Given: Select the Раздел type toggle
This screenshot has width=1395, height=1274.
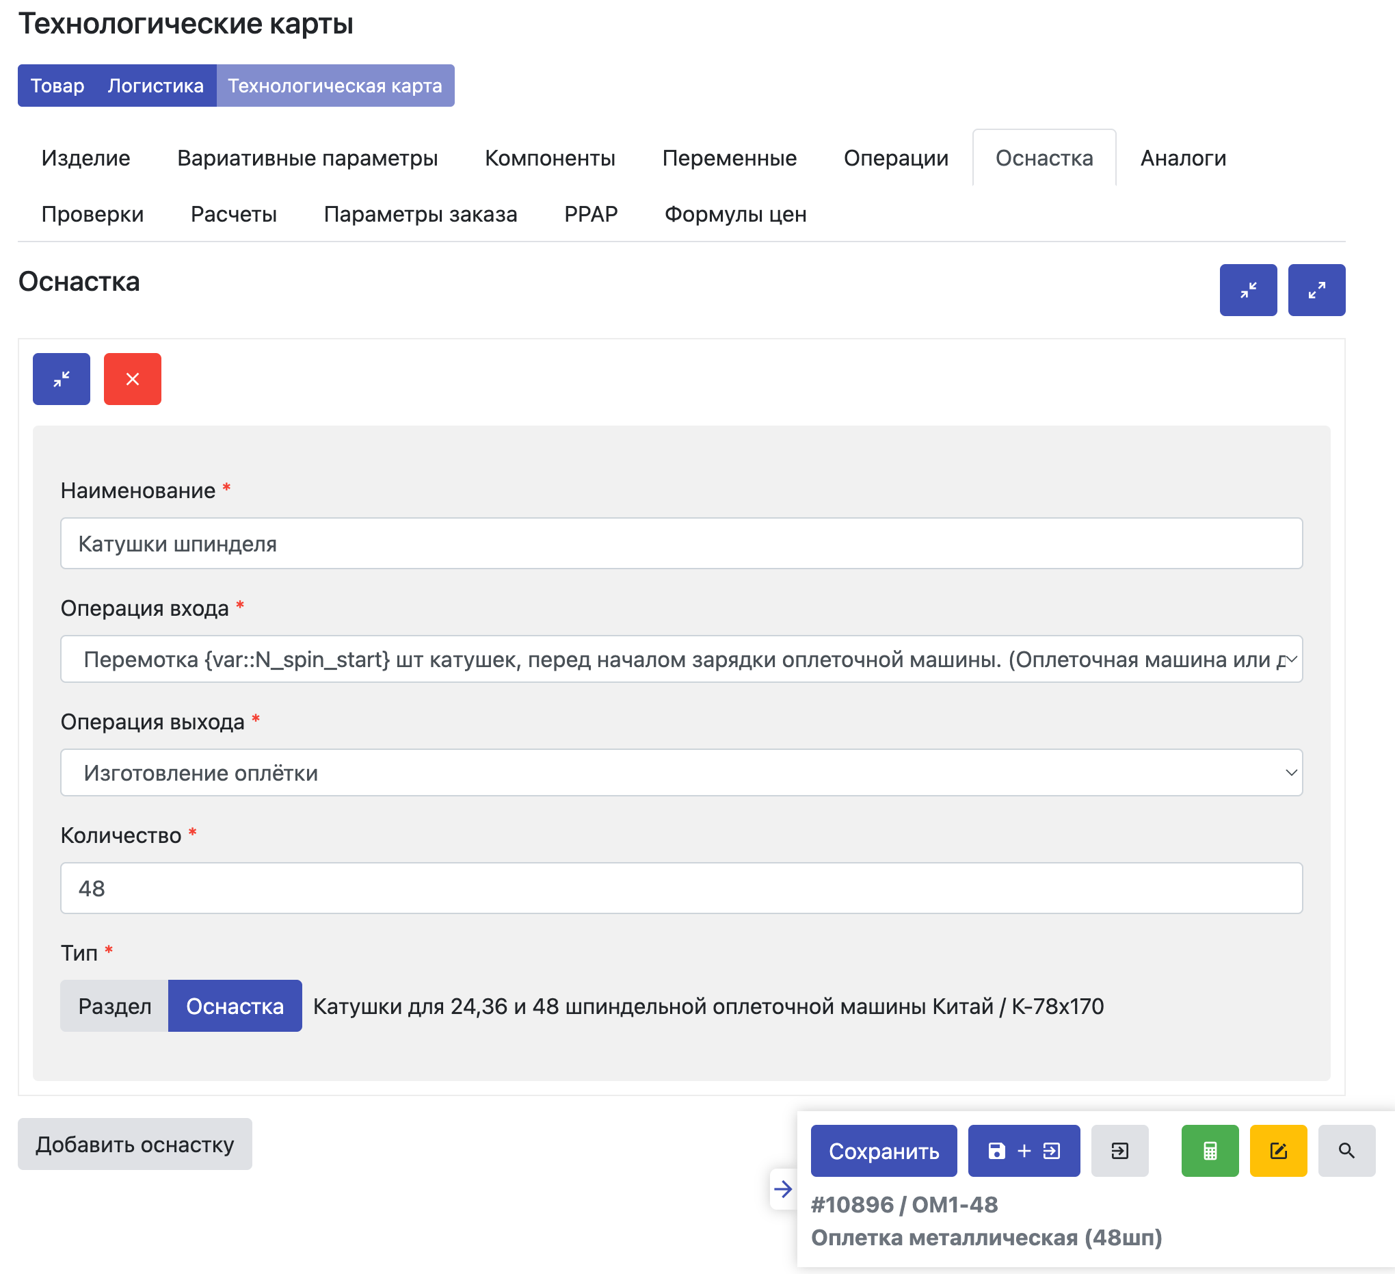Looking at the screenshot, I should coord(114,1006).
